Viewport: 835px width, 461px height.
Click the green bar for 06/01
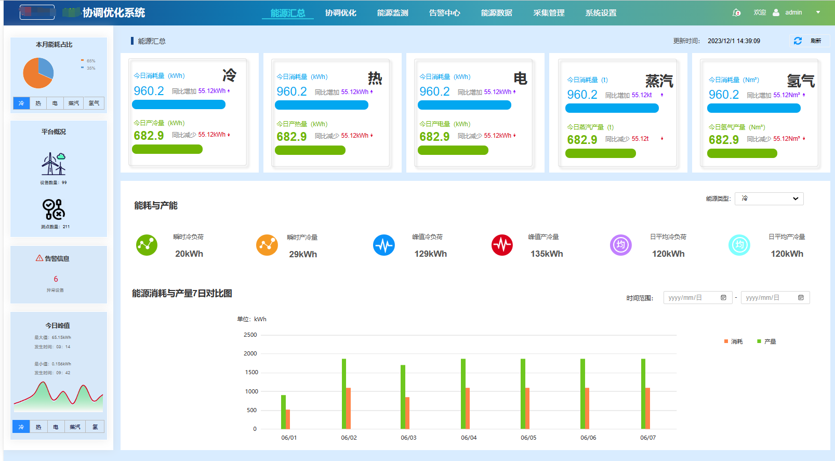(284, 412)
